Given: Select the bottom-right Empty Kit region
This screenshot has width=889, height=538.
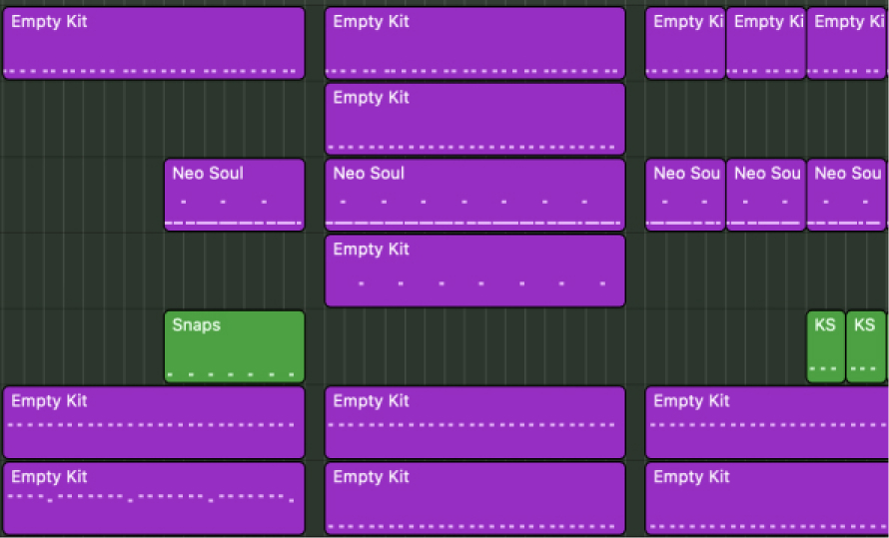Looking at the screenshot, I should [767, 498].
